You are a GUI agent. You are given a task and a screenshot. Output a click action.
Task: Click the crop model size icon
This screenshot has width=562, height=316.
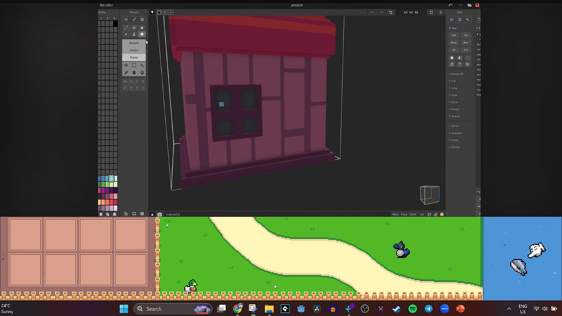click(x=391, y=12)
